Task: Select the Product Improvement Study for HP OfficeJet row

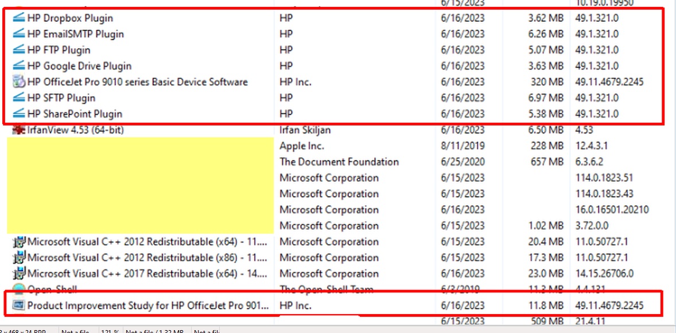Action: coord(147,305)
